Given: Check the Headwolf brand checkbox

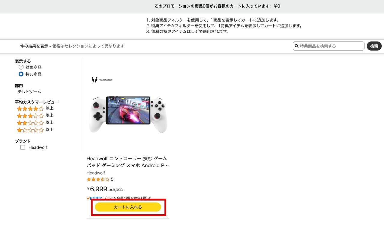Looking at the screenshot, I should pos(22,147).
